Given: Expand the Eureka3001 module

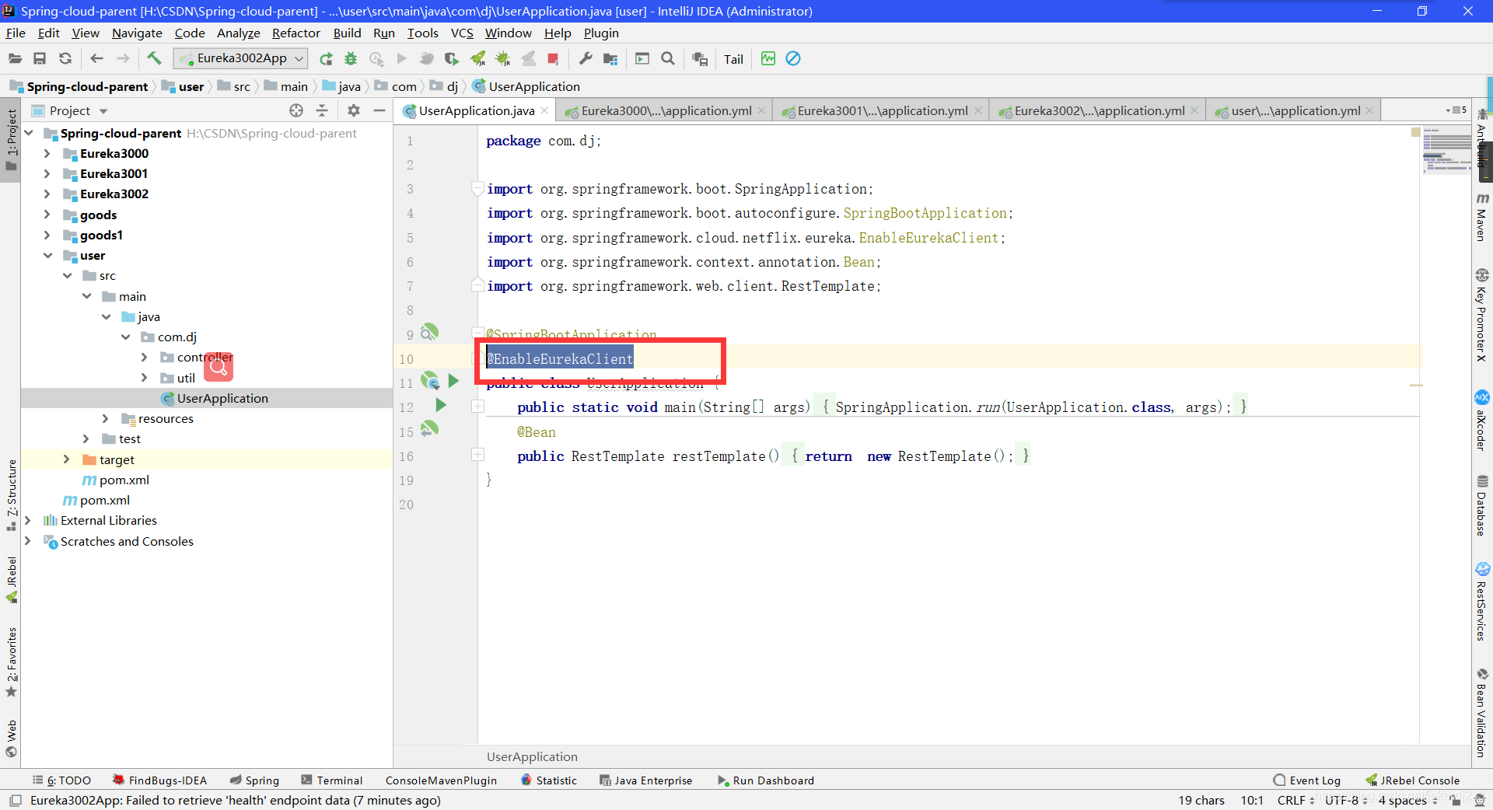Looking at the screenshot, I should click(47, 173).
